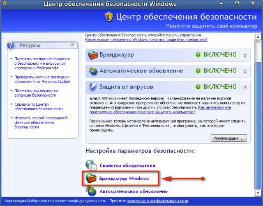Click subtitle Помогите защитить свой компьютер
The image size is (263, 206).
point(212,26)
